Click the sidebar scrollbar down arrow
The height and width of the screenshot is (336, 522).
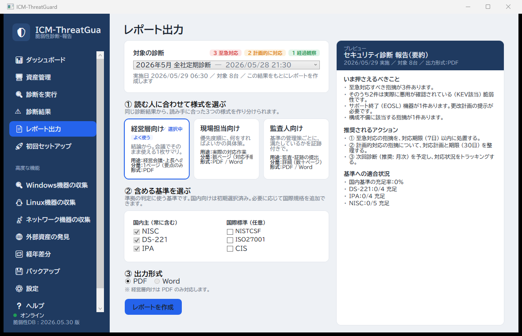100,309
